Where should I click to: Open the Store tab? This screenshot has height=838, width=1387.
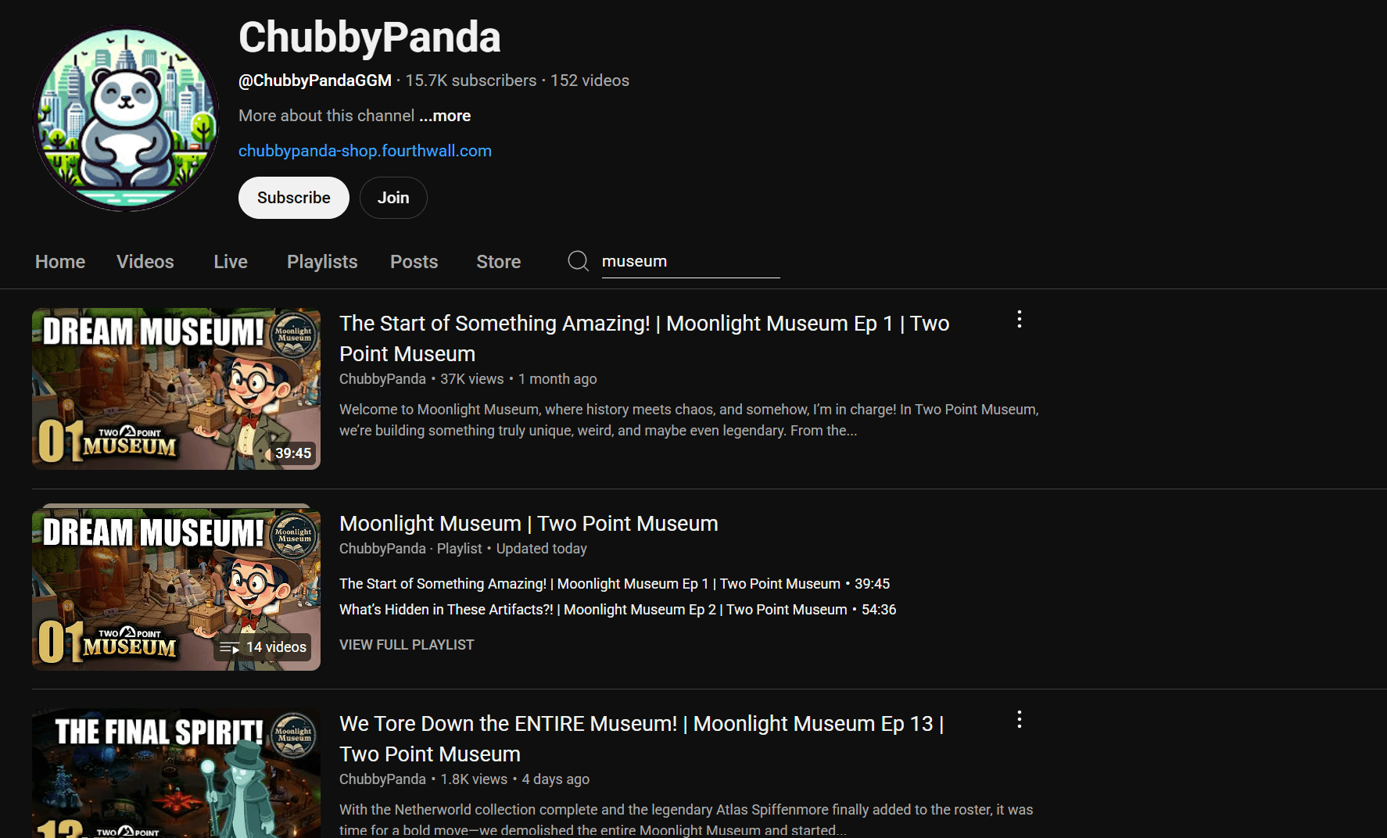pyautogui.click(x=499, y=262)
